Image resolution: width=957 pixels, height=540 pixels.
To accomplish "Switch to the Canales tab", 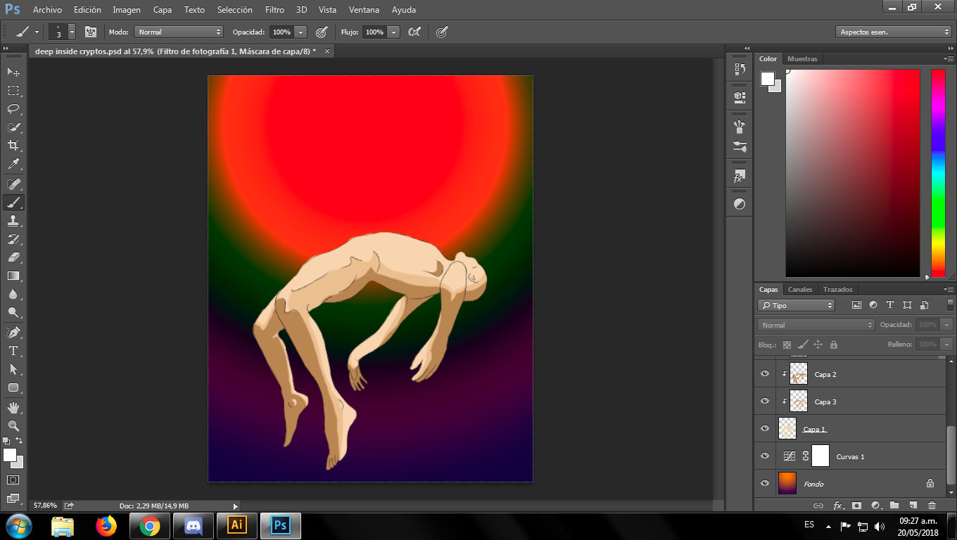I will click(800, 289).
